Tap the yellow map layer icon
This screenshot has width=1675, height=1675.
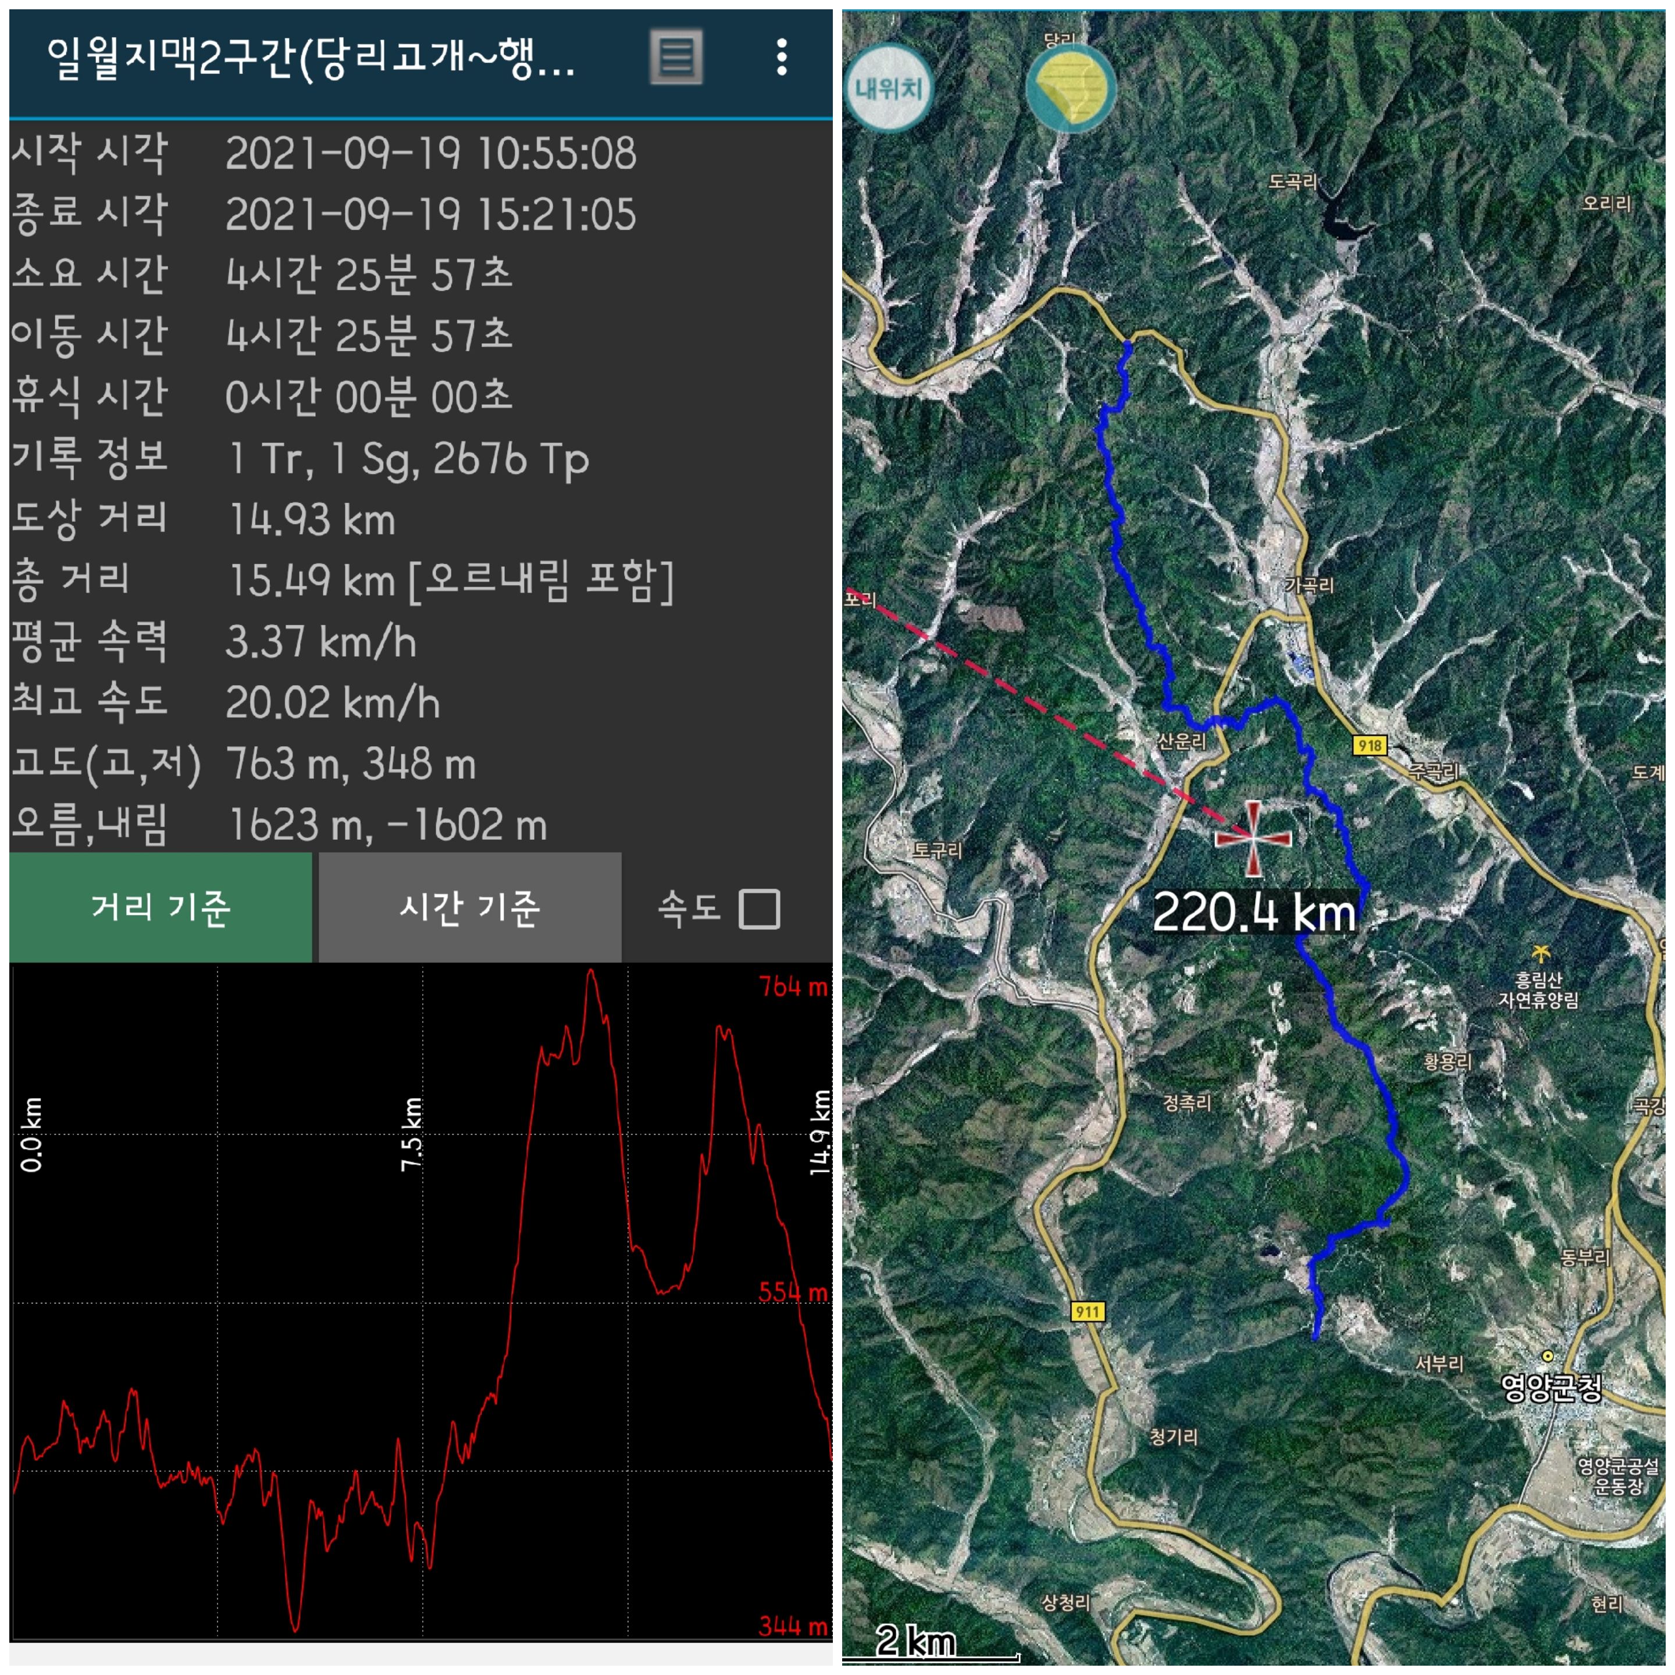click(1071, 88)
